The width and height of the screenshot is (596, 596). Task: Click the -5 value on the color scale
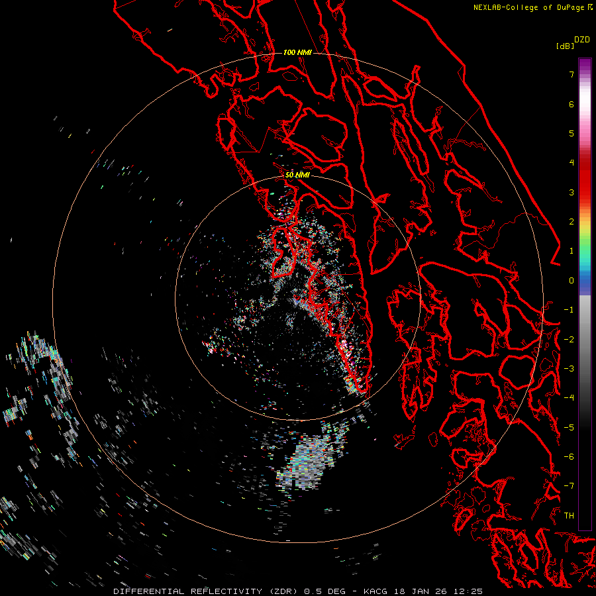[x=569, y=428]
